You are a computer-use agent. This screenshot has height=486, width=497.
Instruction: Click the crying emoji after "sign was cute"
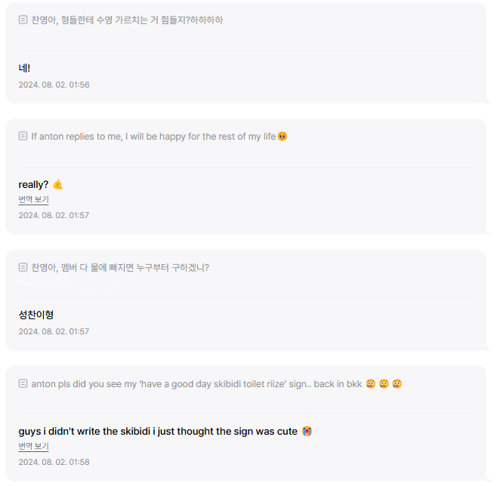(x=307, y=432)
